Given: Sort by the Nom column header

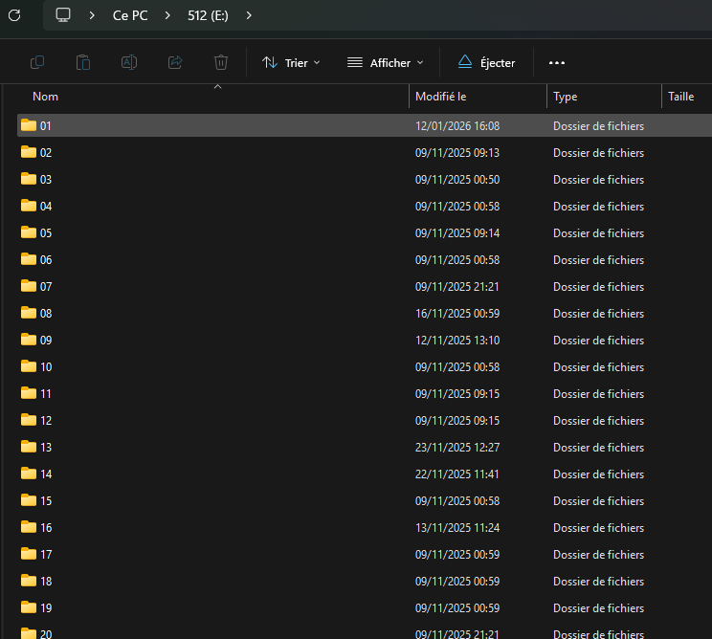Looking at the screenshot, I should coord(46,97).
